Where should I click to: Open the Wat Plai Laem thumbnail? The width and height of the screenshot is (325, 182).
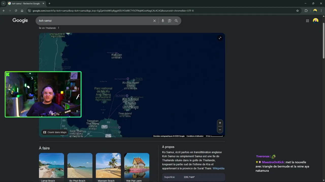(137, 165)
